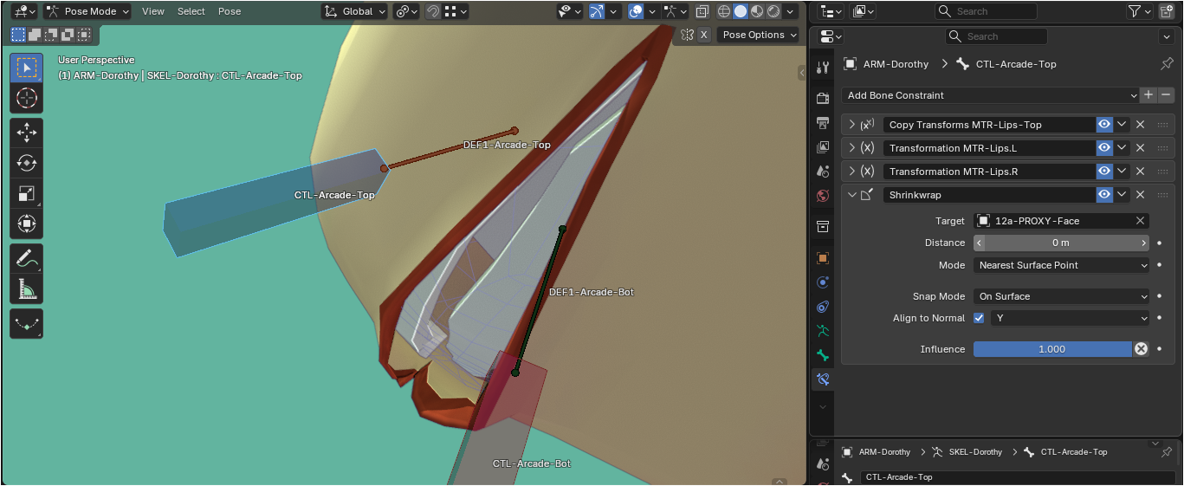Open the View menu
Viewport: 1184px width, 486px height.
coord(153,11)
